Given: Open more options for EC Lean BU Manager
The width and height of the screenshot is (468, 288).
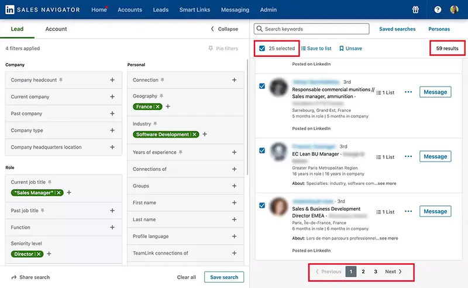Looking at the screenshot, I should [408, 156].
